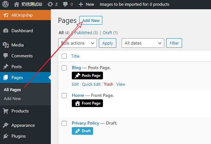Click the WordPress logo icon

(x=6, y=4)
